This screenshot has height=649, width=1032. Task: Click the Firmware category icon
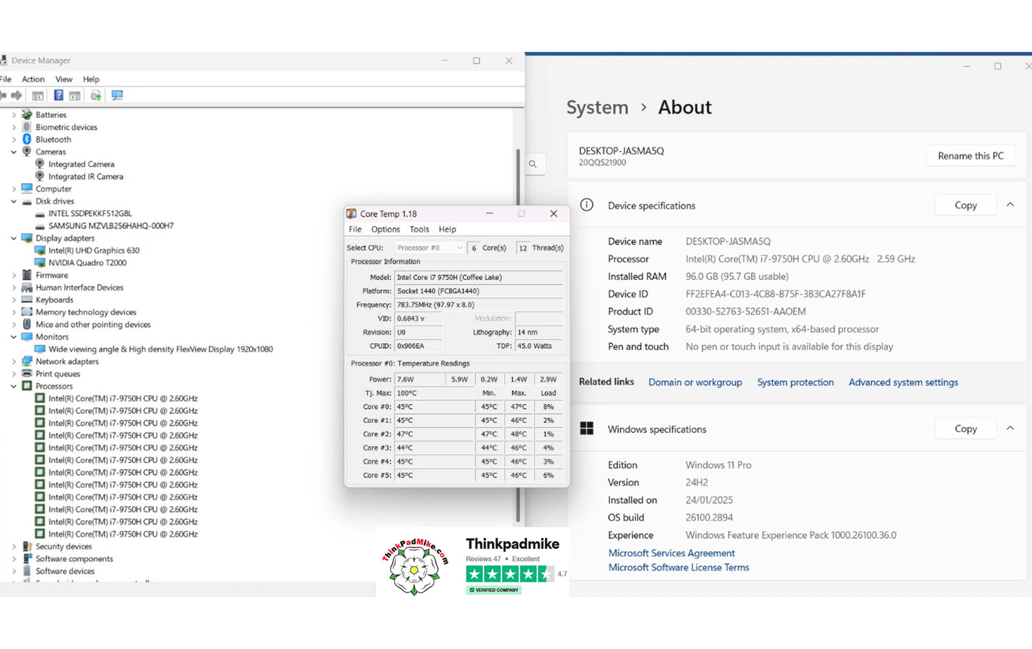[27, 275]
